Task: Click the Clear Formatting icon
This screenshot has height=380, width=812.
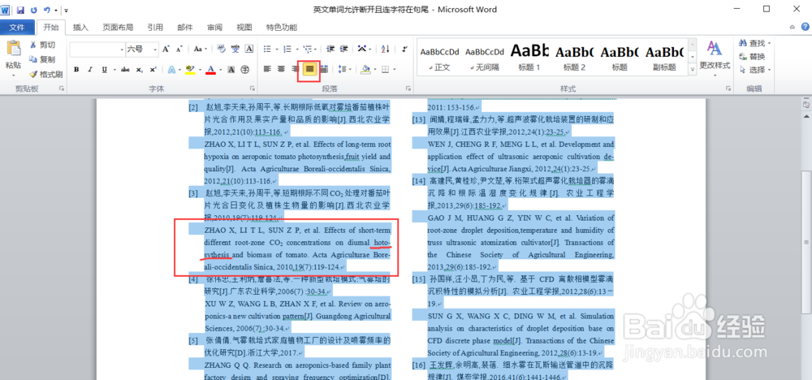Action: [x=222, y=50]
